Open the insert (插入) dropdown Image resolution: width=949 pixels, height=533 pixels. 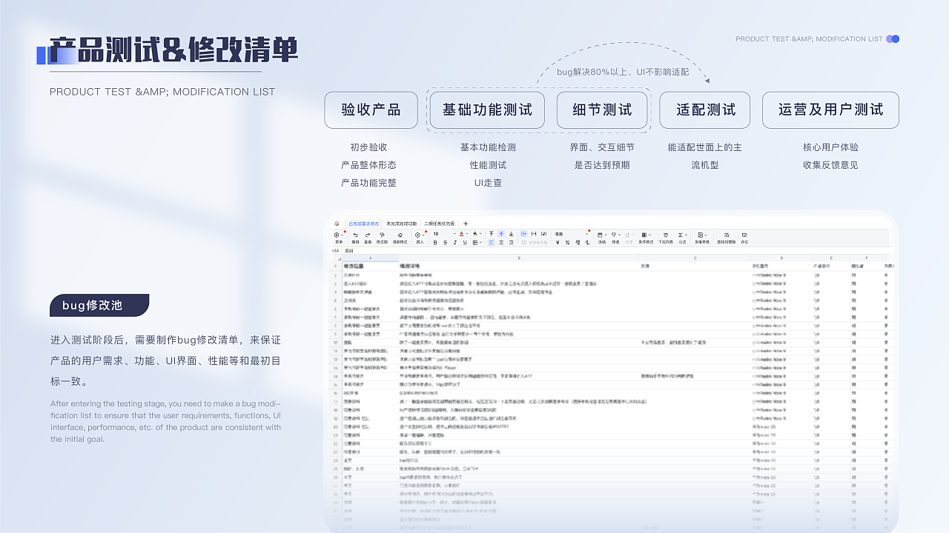(420, 238)
